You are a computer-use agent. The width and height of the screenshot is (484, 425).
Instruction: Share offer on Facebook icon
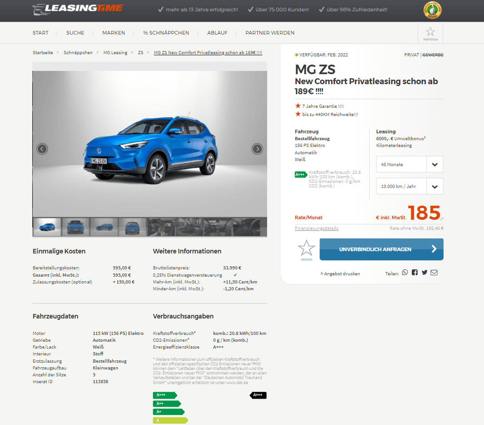pos(414,272)
